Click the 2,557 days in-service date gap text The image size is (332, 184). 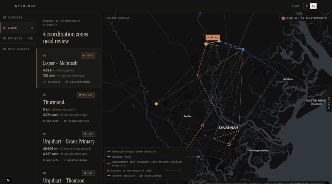pyautogui.click(x=65, y=154)
